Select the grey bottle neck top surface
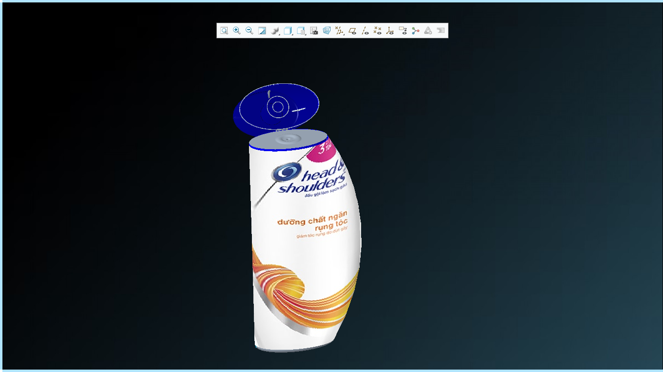 click(287, 139)
